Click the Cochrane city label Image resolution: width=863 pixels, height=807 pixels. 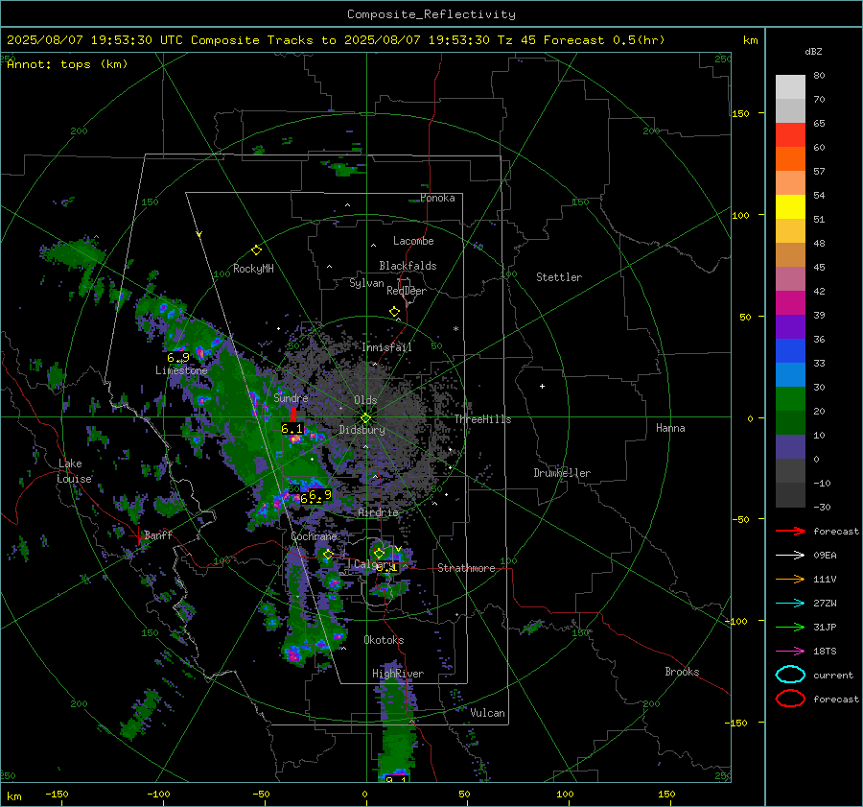pos(314,536)
